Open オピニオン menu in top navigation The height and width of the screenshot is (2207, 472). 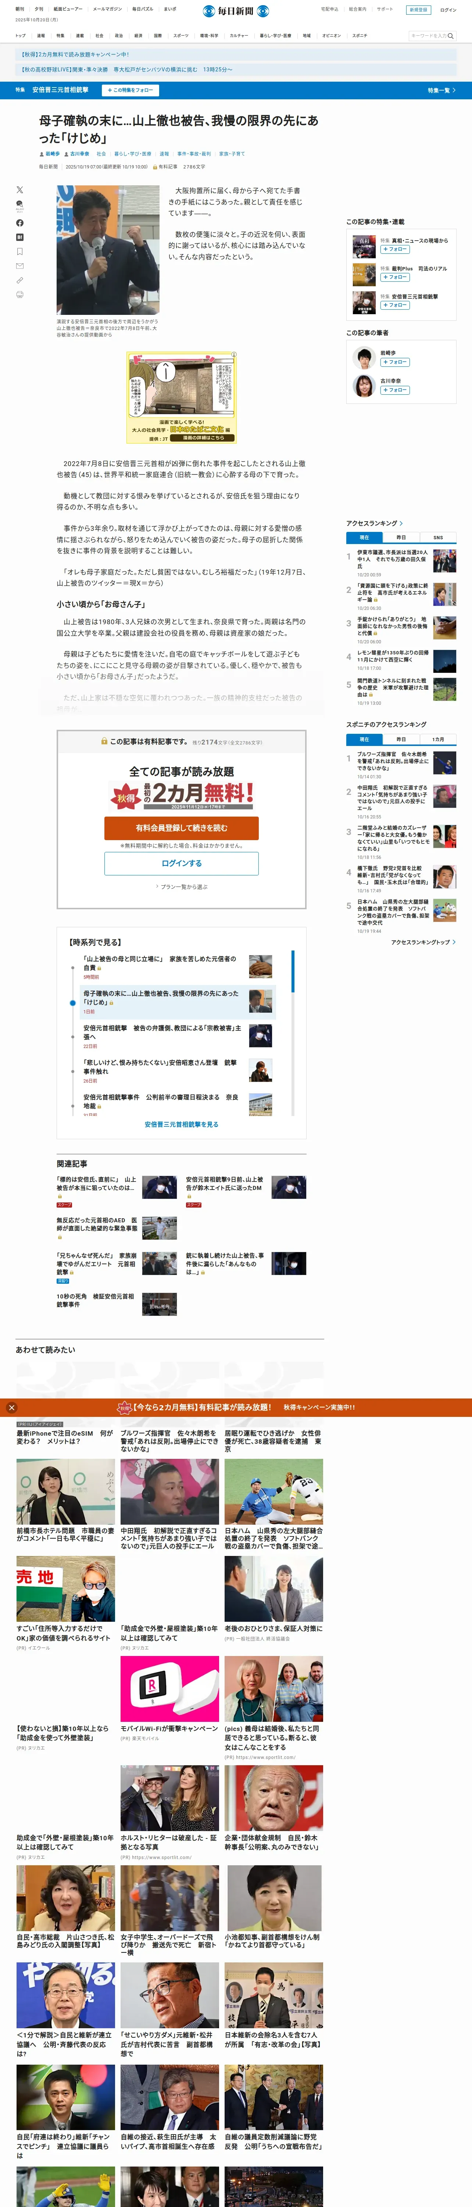pos(332,36)
